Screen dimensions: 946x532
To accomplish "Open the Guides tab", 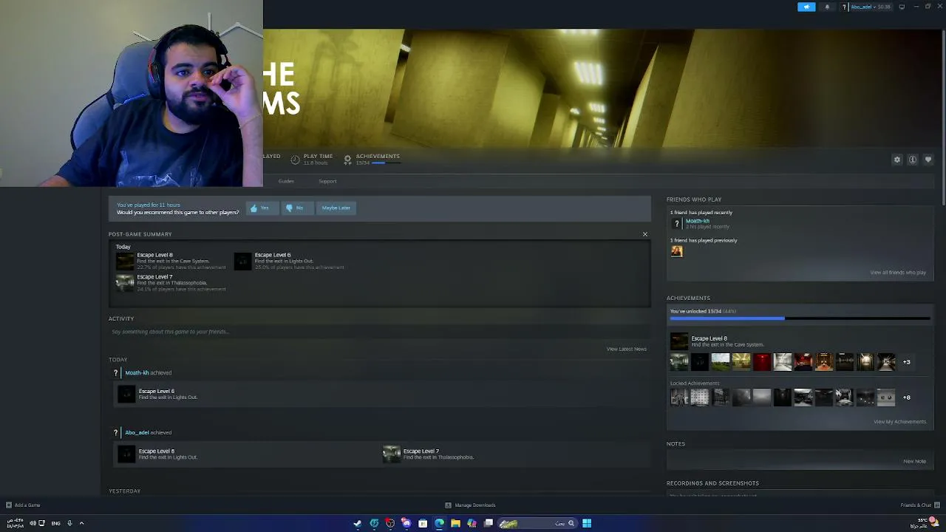I will tap(286, 181).
